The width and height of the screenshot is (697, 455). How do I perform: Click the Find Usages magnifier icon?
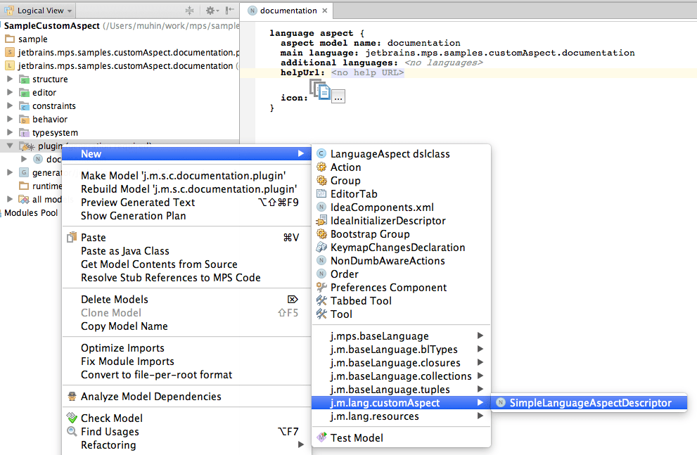tap(72, 431)
